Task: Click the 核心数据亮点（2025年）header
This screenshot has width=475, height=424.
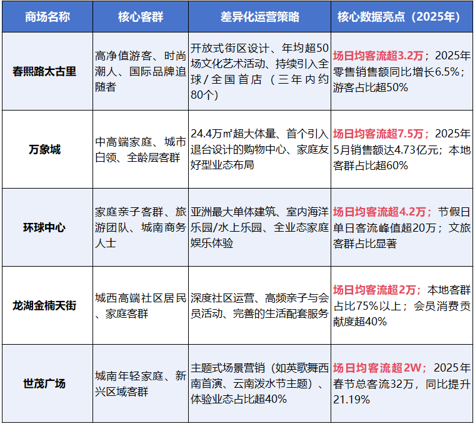Action: [x=402, y=17]
